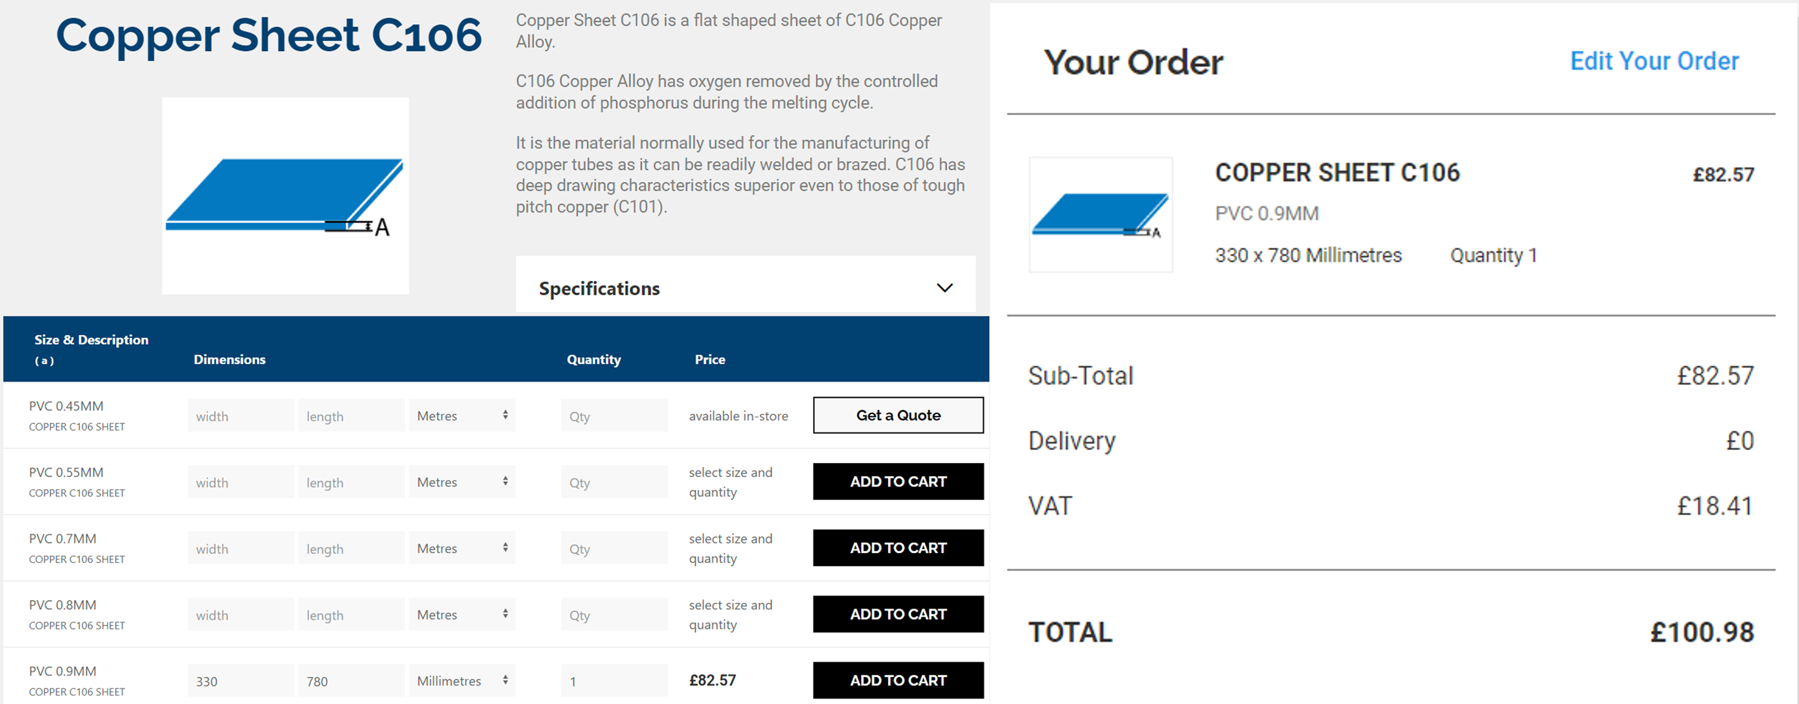Open the unit dropdown for PVC 0.55MM

461,482
